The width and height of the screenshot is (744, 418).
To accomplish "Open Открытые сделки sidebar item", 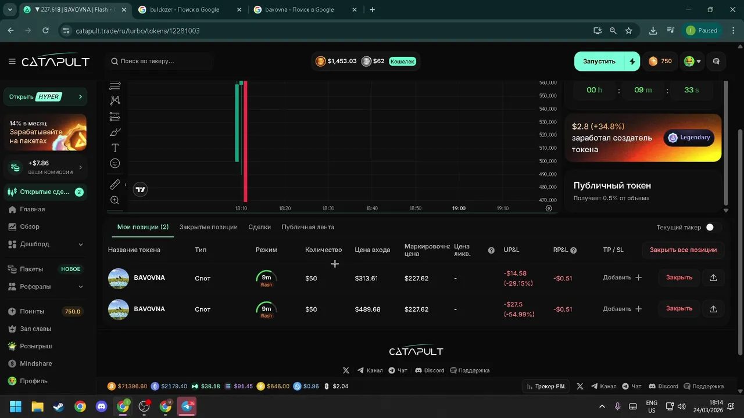I will click(45, 192).
